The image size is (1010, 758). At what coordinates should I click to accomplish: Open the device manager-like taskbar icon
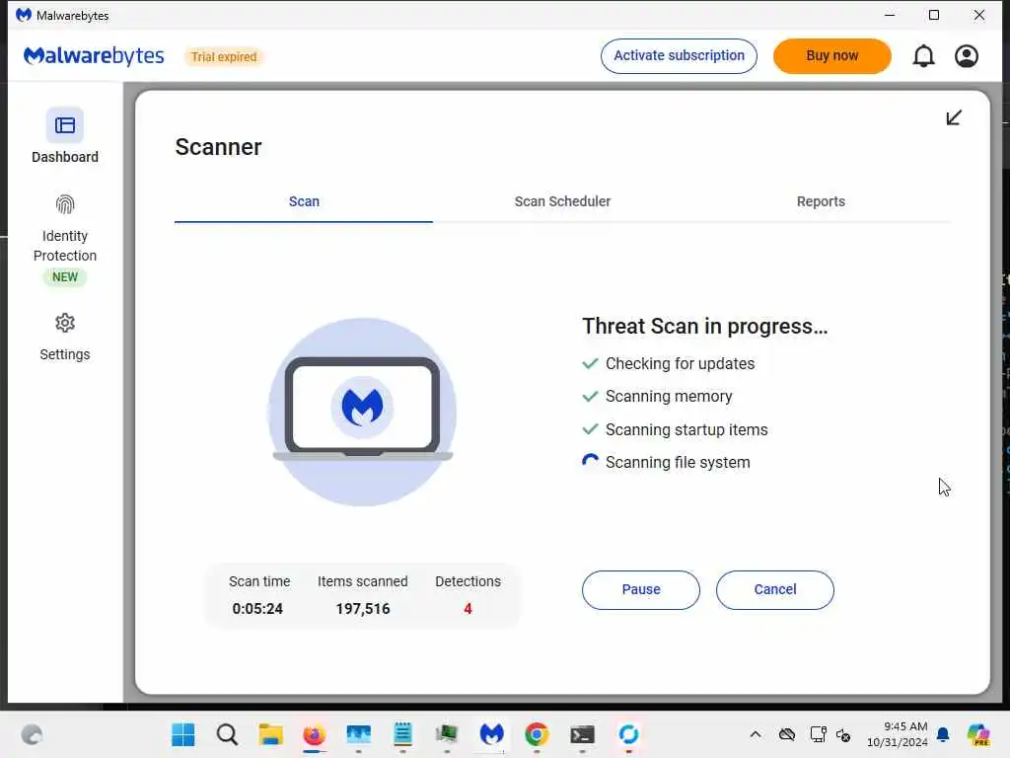coord(447,734)
